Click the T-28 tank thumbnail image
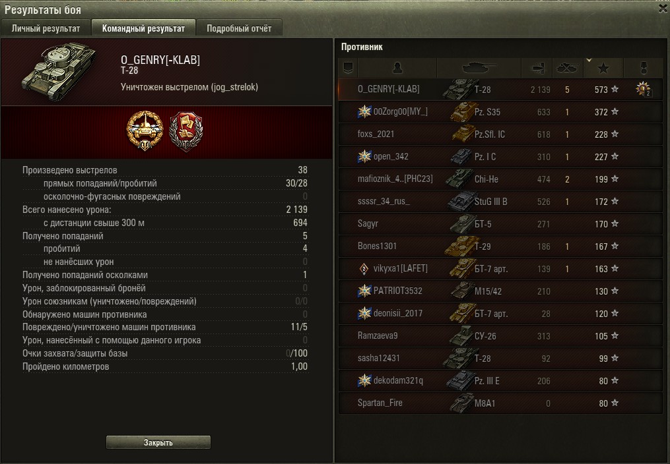 tap(59, 71)
